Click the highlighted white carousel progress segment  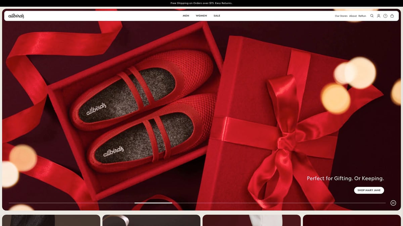153,203
